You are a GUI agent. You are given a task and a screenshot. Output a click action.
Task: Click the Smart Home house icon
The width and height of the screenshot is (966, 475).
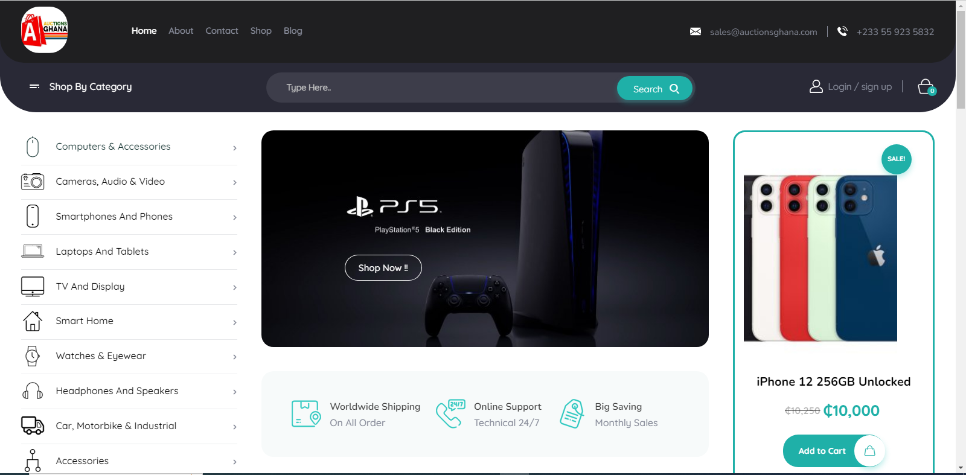click(x=33, y=321)
